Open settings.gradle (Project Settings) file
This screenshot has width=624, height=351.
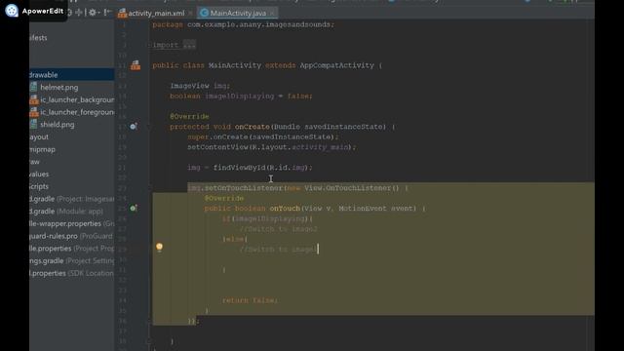coord(71,260)
